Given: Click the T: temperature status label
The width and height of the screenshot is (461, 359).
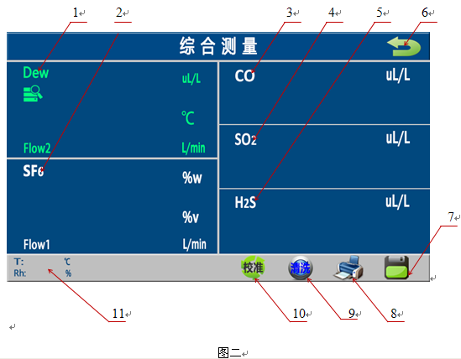Looking at the screenshot, I should (18, 262).
